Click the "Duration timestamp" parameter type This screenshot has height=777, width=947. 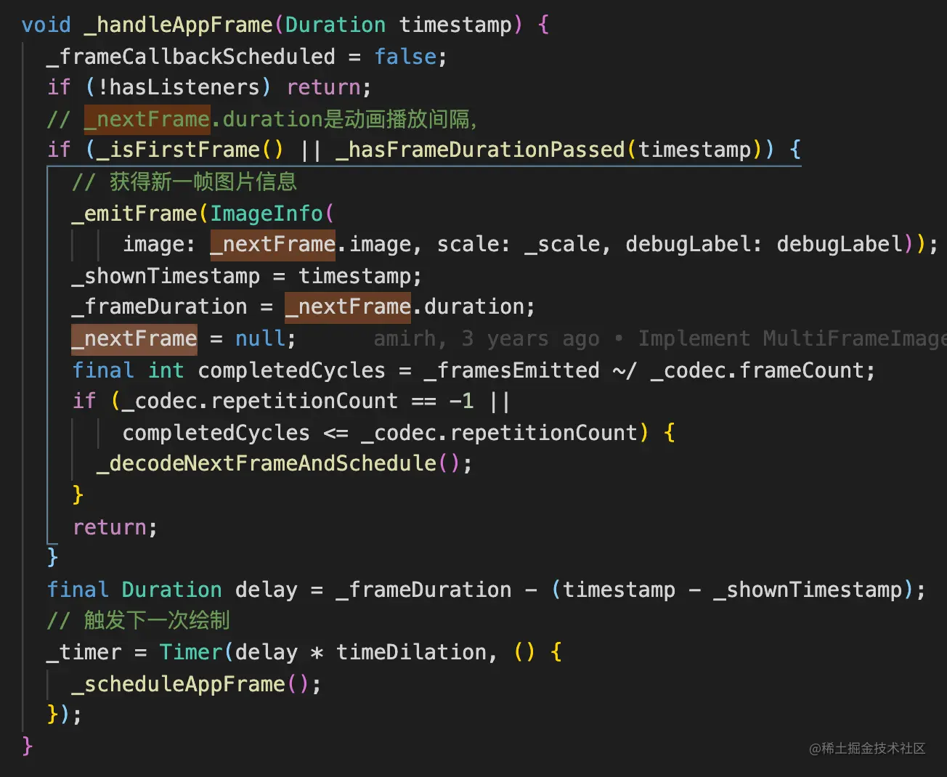[x=399, y=25]
